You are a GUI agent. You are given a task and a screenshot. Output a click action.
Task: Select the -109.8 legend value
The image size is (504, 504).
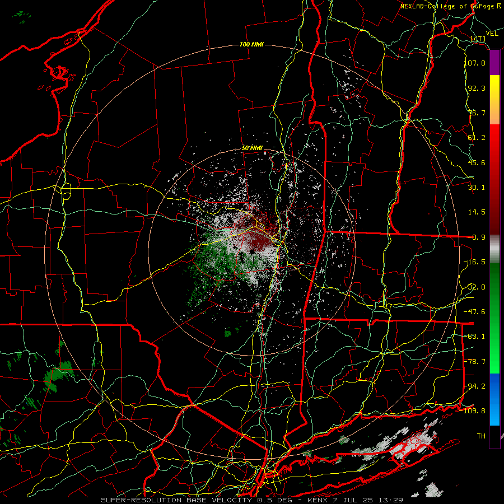click(x=473, y=411)
